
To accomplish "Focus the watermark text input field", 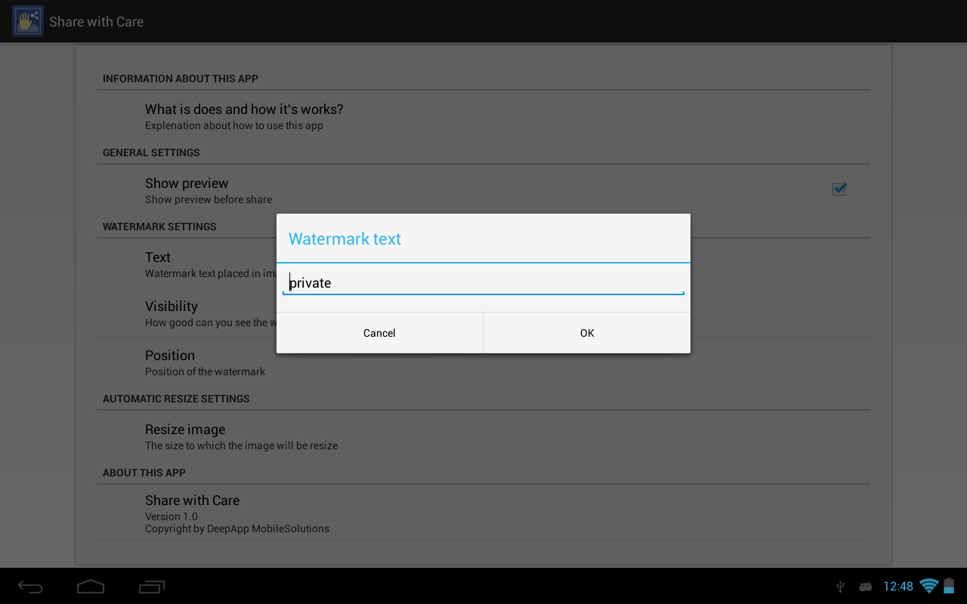I will (x=483, y=283).
